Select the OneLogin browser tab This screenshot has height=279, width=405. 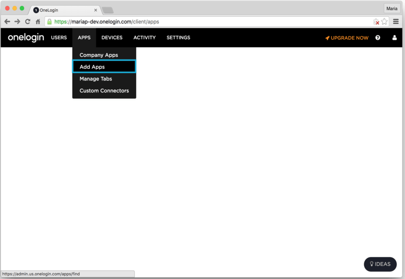pyautogui.click(x=64, y=10)
